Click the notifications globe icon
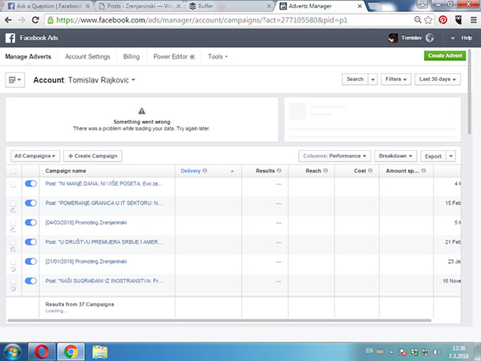The width and height of the screenshot is (481, 361). point(430,38)
